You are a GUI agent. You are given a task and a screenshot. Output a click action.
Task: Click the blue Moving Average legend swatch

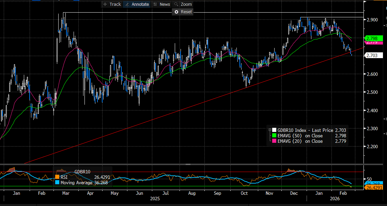pyautogui.click(x=57, y=183)
